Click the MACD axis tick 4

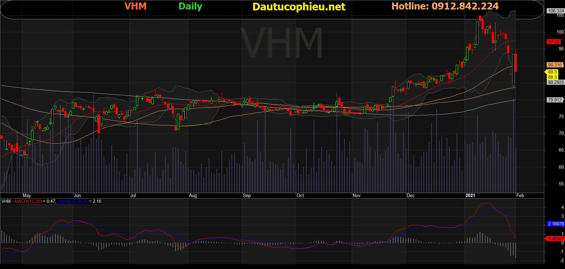(563, 207)
